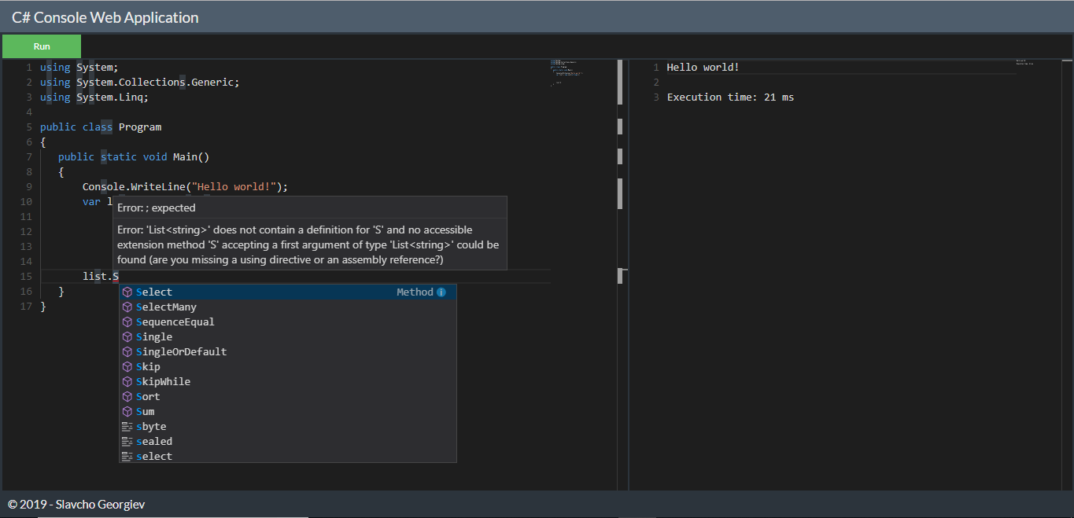Select the Sort method suggestion

288,397
